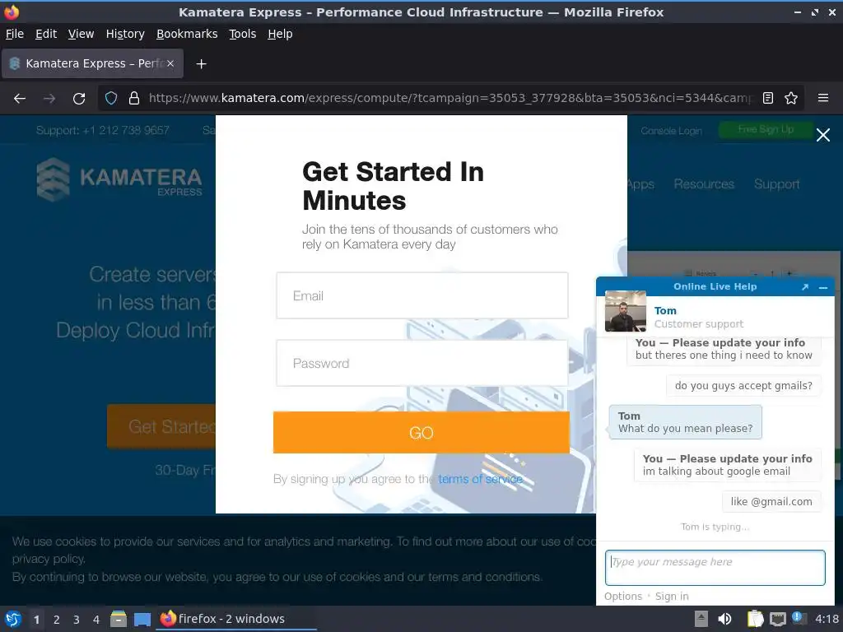843x632 pixels.
Task: Switch to workspace 2 in the taskbar
Action: [57, 620]
